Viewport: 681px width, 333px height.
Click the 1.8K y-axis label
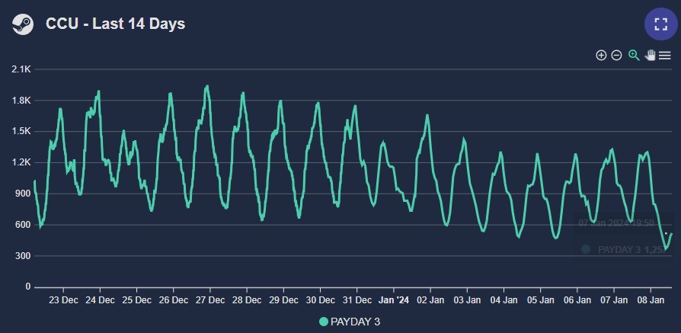coord(22,101)
